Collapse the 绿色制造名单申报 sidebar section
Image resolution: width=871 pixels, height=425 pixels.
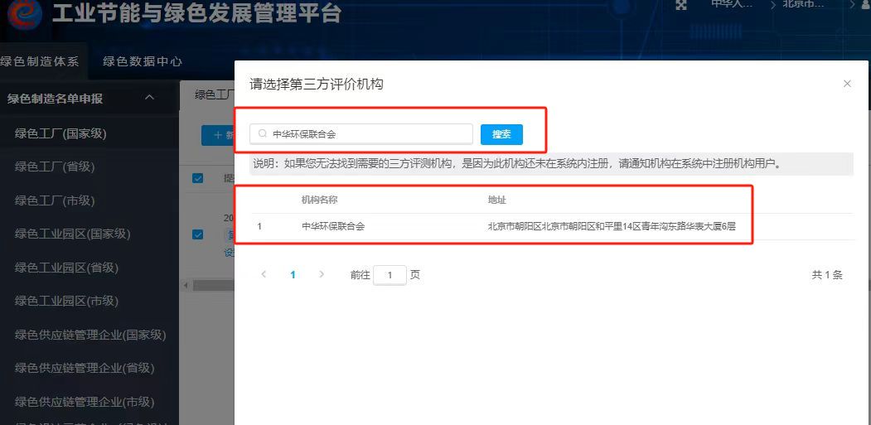(149, 98)
